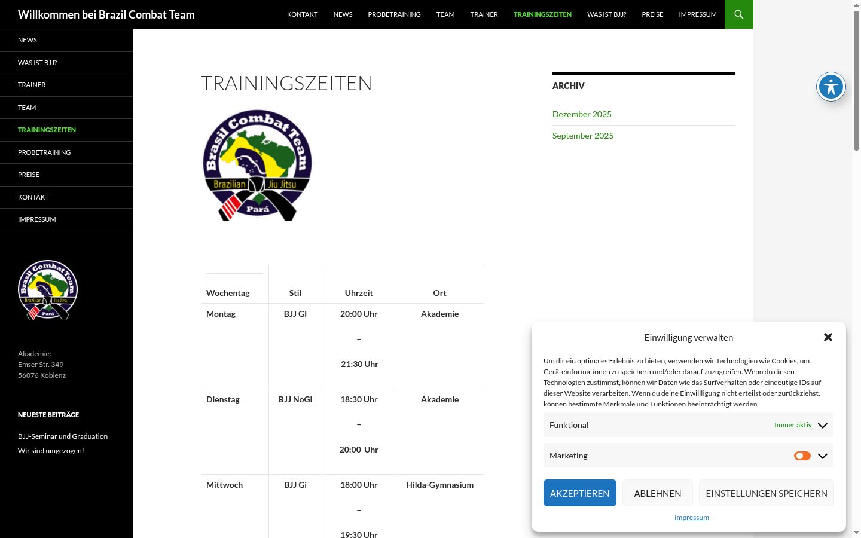Click the large Brasil Combat Team logo image

click(257, 165)
